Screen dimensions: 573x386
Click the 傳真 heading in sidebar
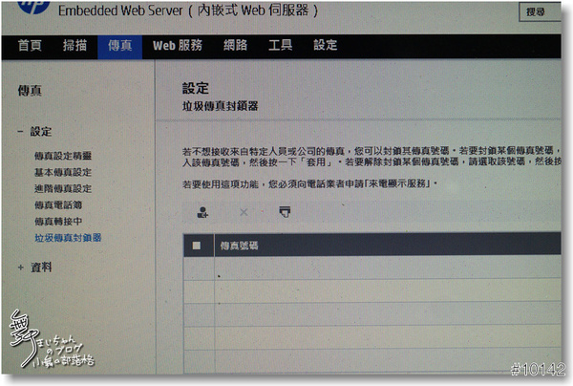tap(30, 90)
